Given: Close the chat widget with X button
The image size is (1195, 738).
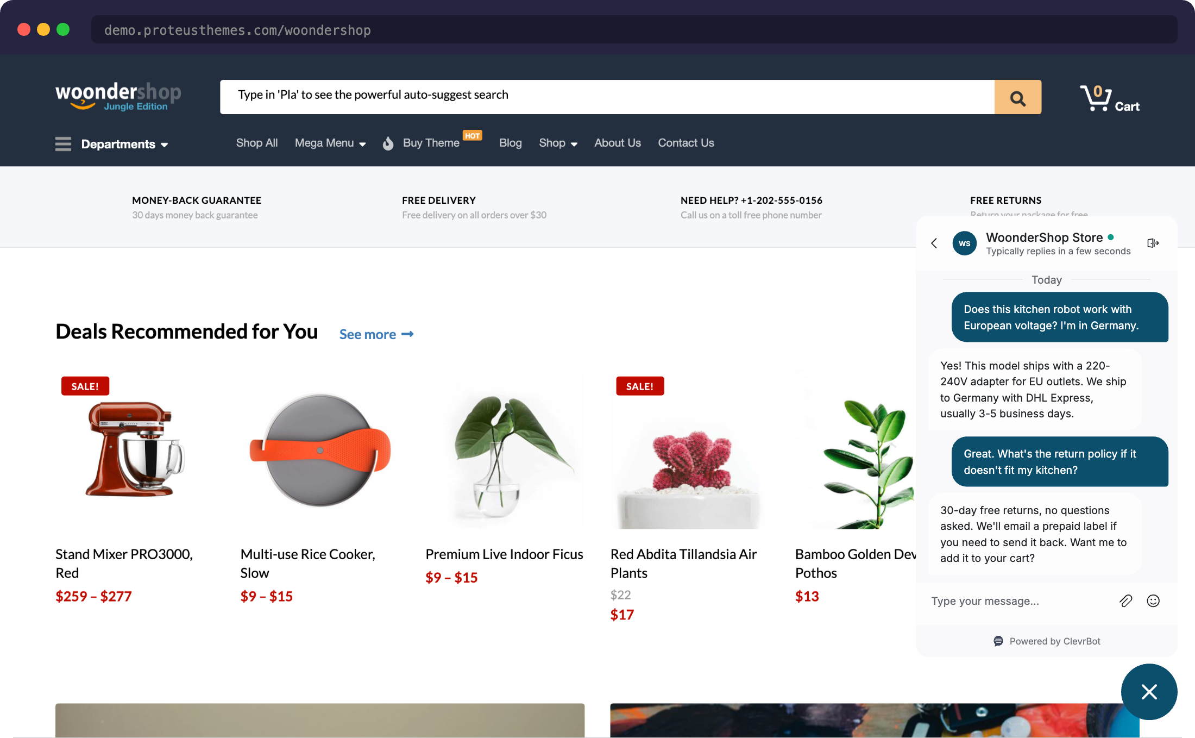Looking at the screenshot, I should [x=1149, y=691].
